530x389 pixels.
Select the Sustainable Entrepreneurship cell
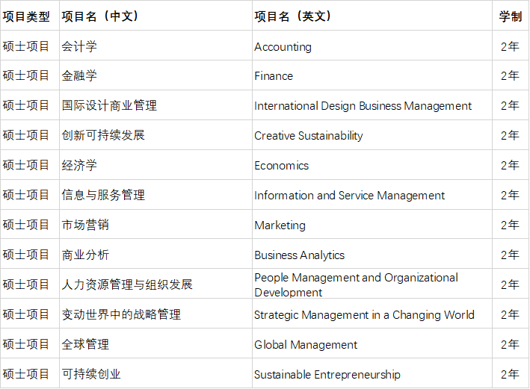tap(327, 375)
